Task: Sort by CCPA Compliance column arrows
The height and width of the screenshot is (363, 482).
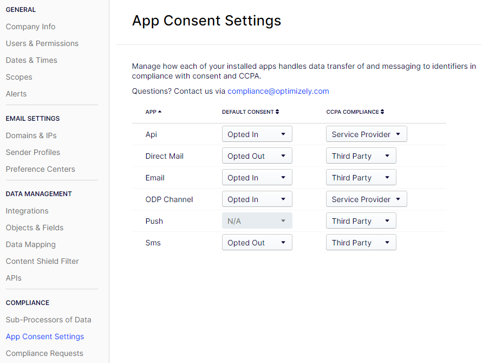Action: pyautogui.click(x=382, y=112)
